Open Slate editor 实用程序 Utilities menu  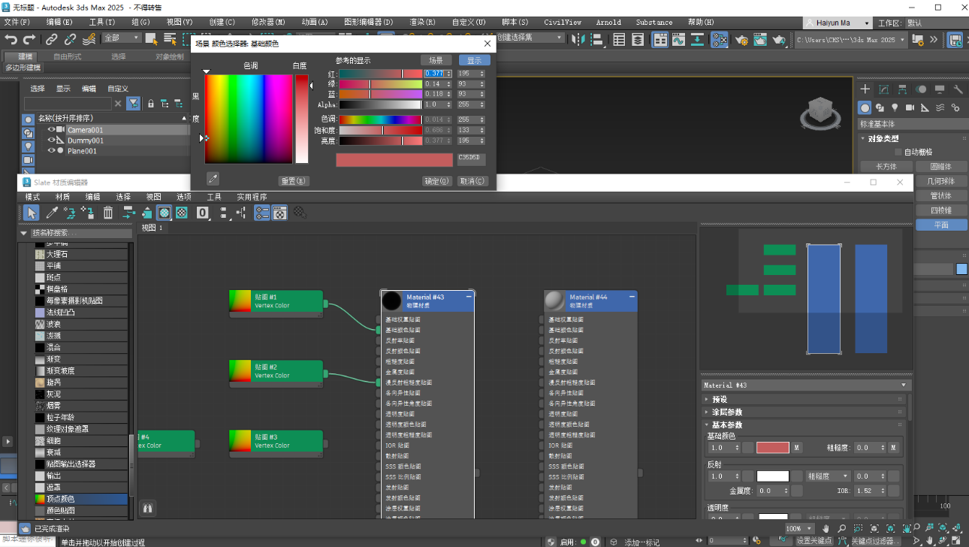[252, 197]
